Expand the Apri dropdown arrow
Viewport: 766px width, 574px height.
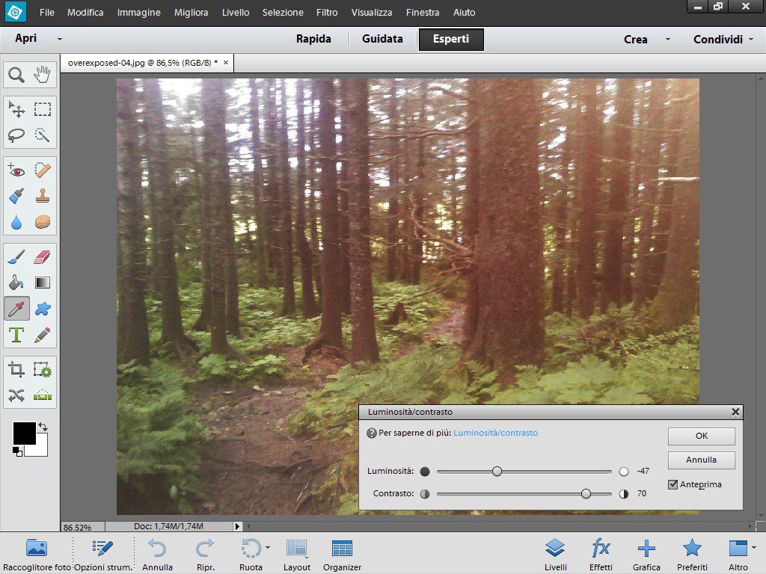[x=60, y=40]
